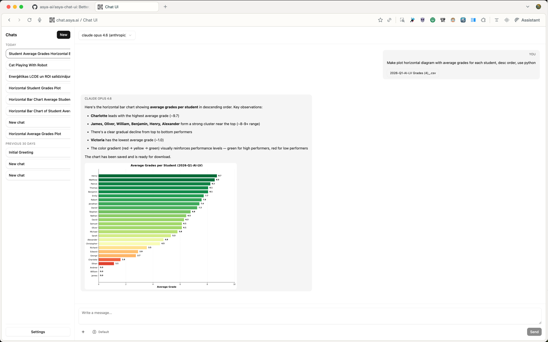This screenshot has height=342, width=548.
Task: Click the New chat button
Action: point(63,35)
